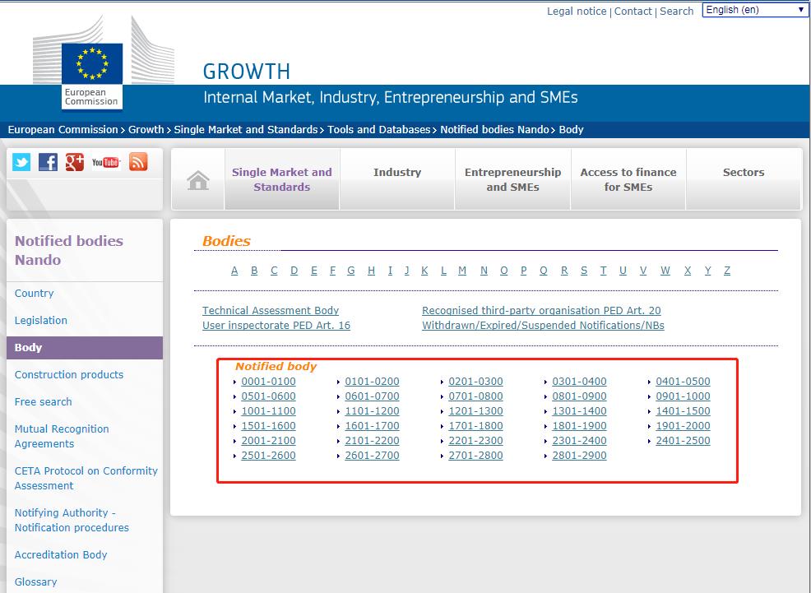Image resolution: width=811 pixels, height=593 pixels.
Task: Click Tools and Databases in breadcrumb
Action: click(378, 130)
